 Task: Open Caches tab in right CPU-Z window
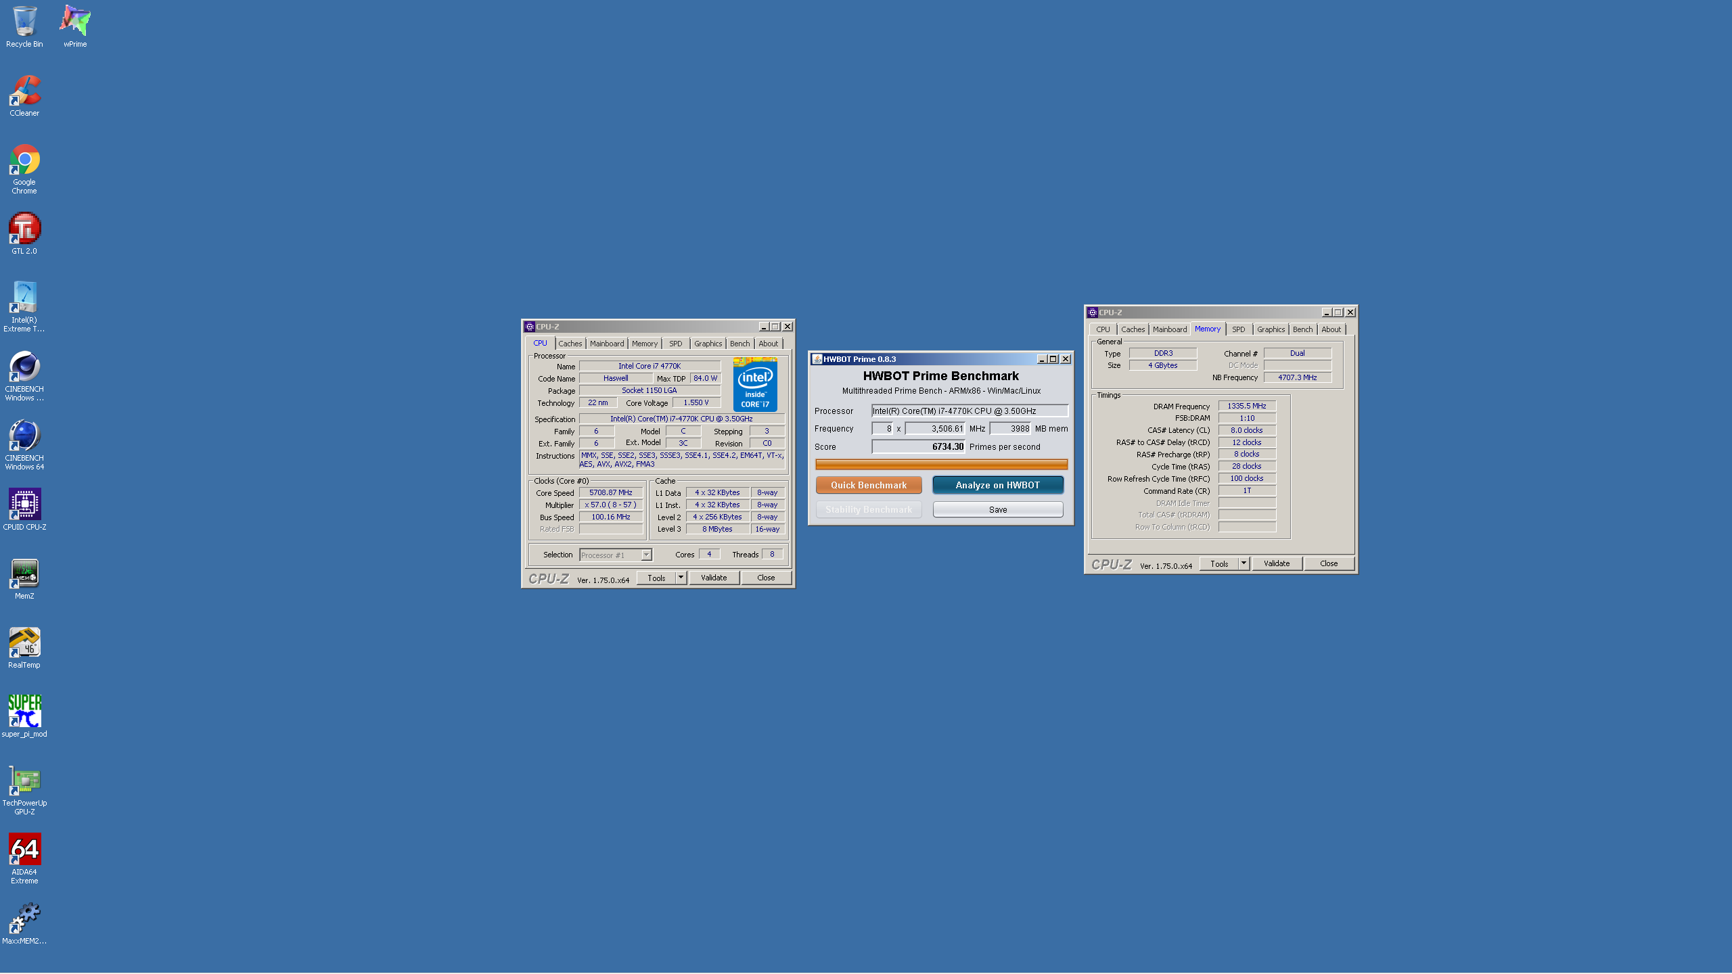pos(1133,329)
